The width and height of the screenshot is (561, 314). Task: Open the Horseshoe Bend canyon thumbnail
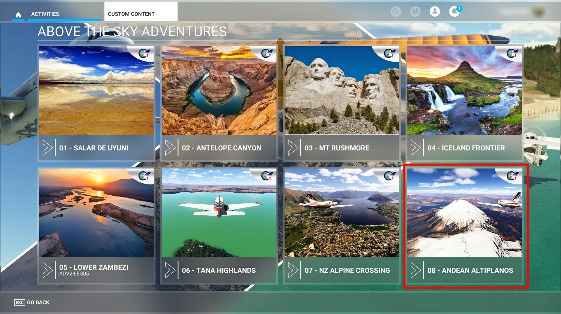219,90
